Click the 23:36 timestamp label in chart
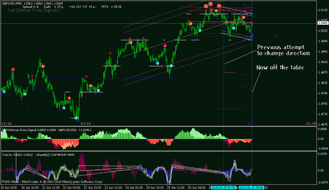 click(x=311, y=124)
